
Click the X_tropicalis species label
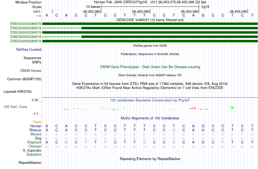pos(32,151)
